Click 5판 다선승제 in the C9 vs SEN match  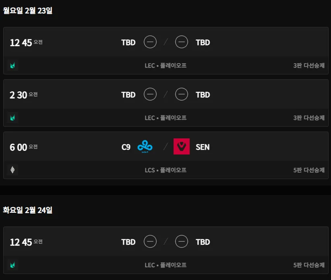click(309, 170)
